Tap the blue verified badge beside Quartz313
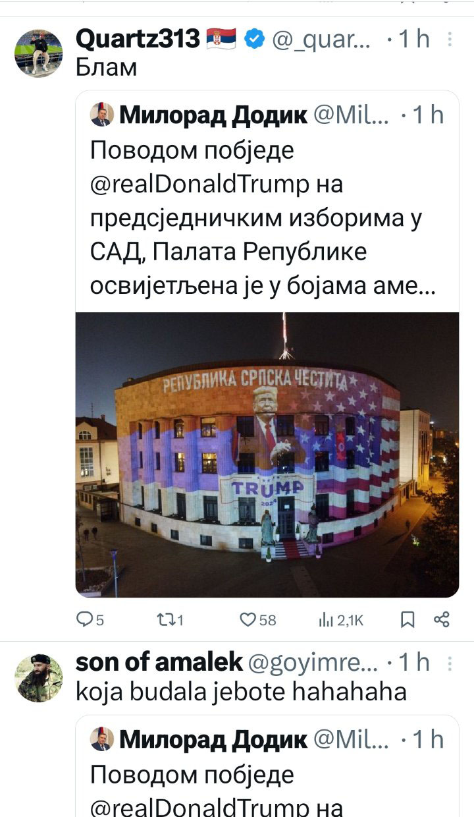This screenshot has height=817, width=474. pyautogui.click(x=254, y=40)
